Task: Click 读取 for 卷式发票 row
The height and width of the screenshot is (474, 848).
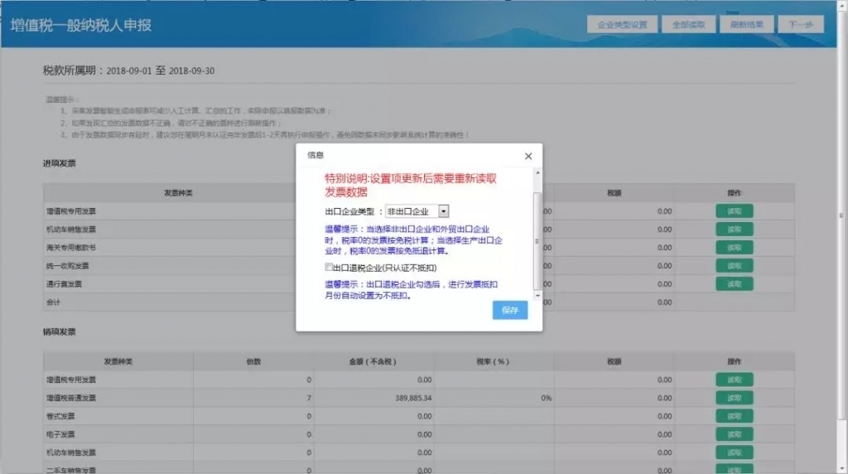Action: pyautogui.click(x=734, y=416)
